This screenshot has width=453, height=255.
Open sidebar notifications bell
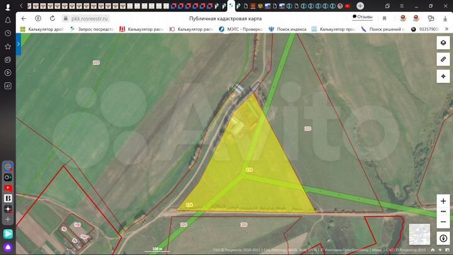[8, 20]
